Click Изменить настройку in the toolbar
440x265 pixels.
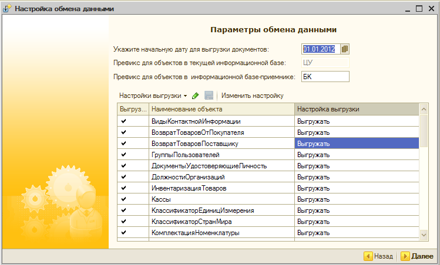[x=252, y=96]
